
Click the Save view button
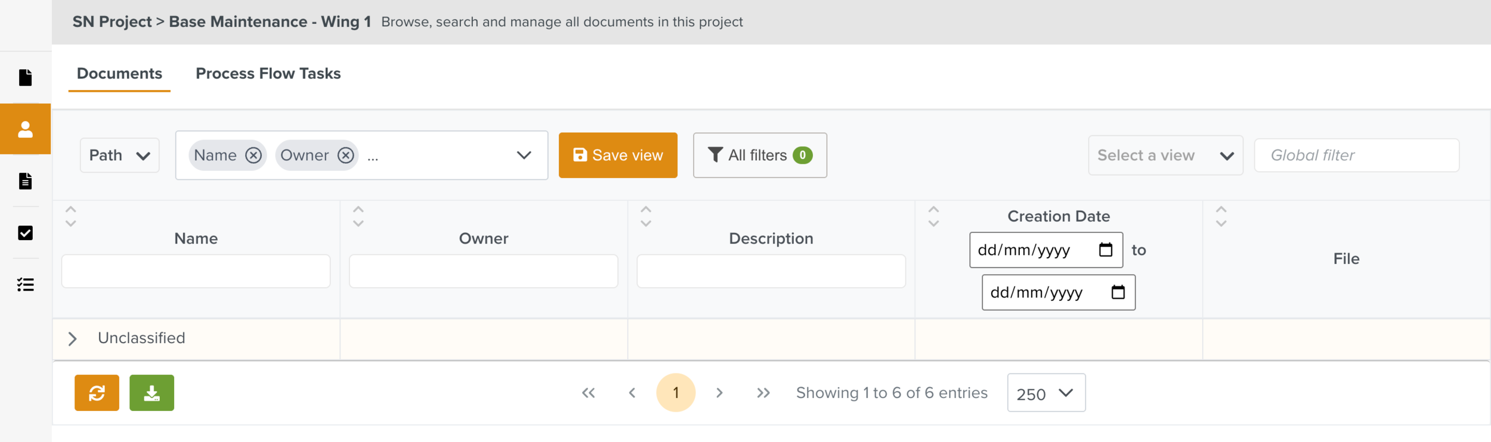click(618, 155)
